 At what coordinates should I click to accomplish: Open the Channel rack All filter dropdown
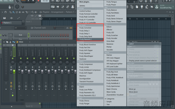(20, 28)
